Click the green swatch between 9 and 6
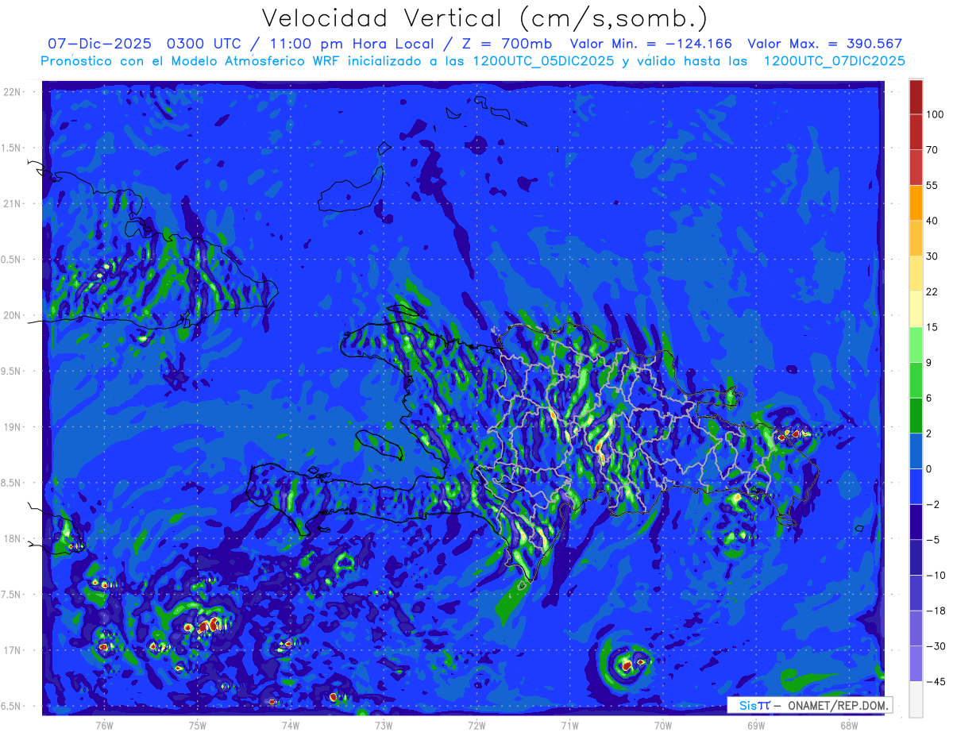The image size is (953, 736). click(916, 380)
